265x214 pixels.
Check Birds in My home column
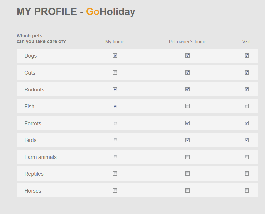(115, 140)
